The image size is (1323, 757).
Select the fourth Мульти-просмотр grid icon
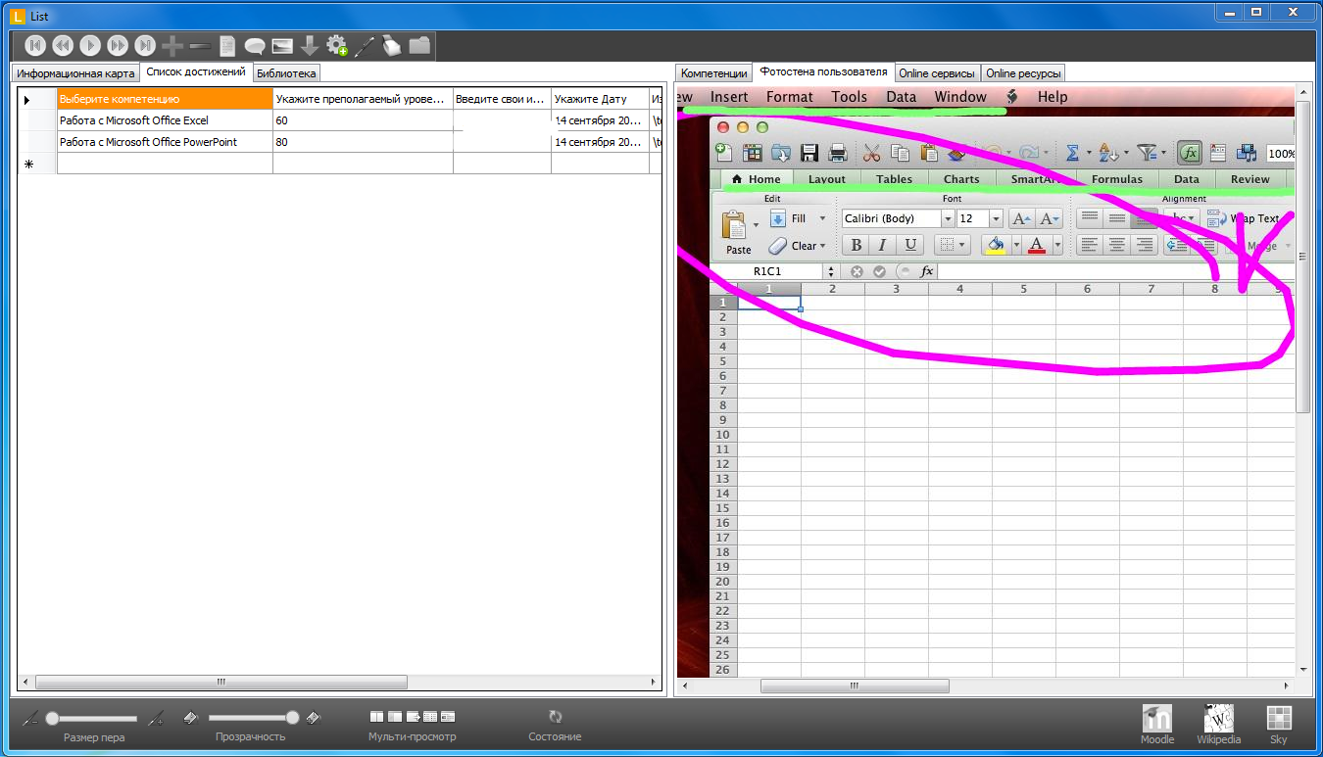(430, 717)
